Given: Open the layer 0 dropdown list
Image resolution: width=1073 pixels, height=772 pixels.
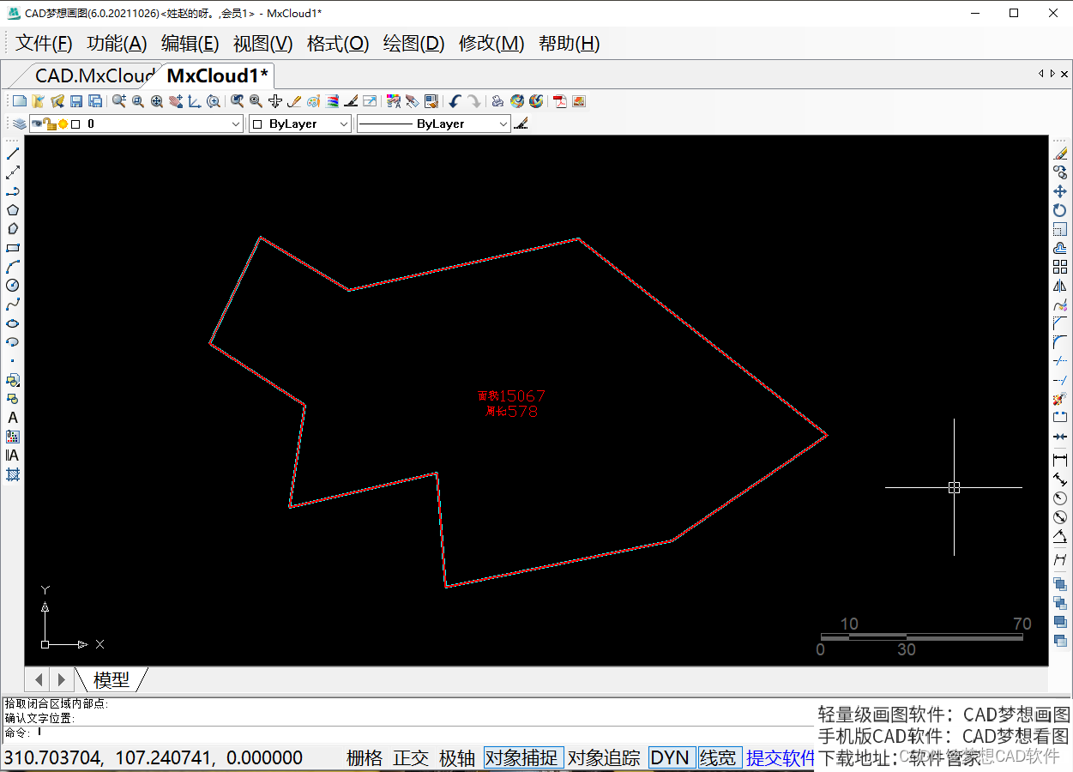Looking at the screenshot, I should click(x=237, y=124).
